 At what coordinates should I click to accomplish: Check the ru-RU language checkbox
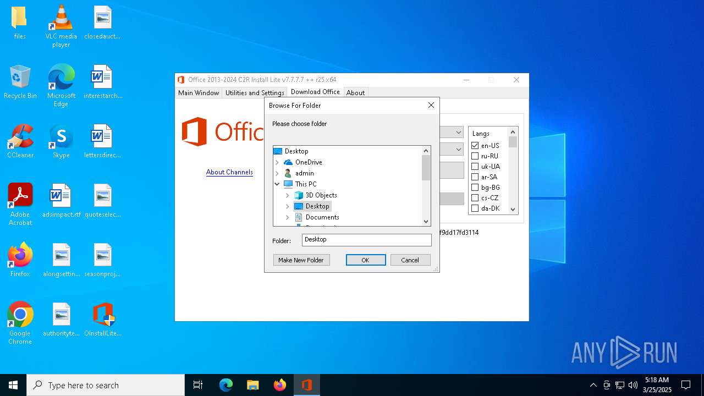475,156
